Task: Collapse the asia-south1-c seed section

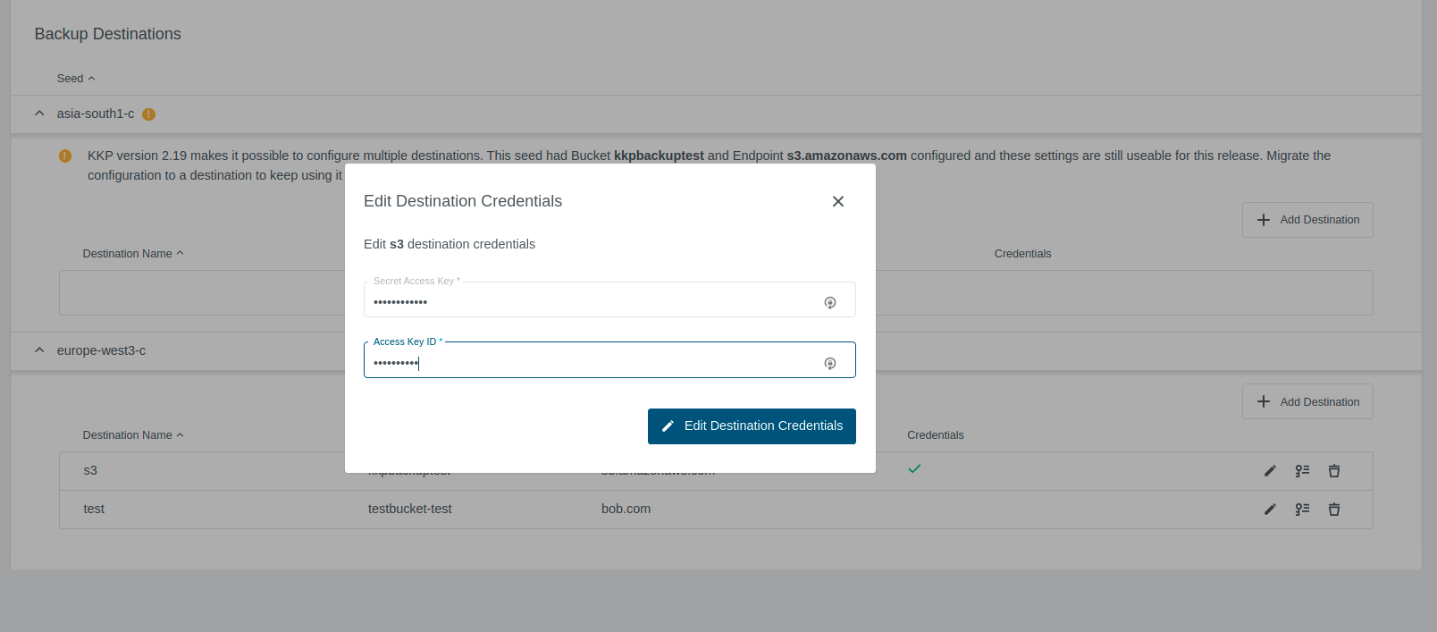Action: pos(39,114)
